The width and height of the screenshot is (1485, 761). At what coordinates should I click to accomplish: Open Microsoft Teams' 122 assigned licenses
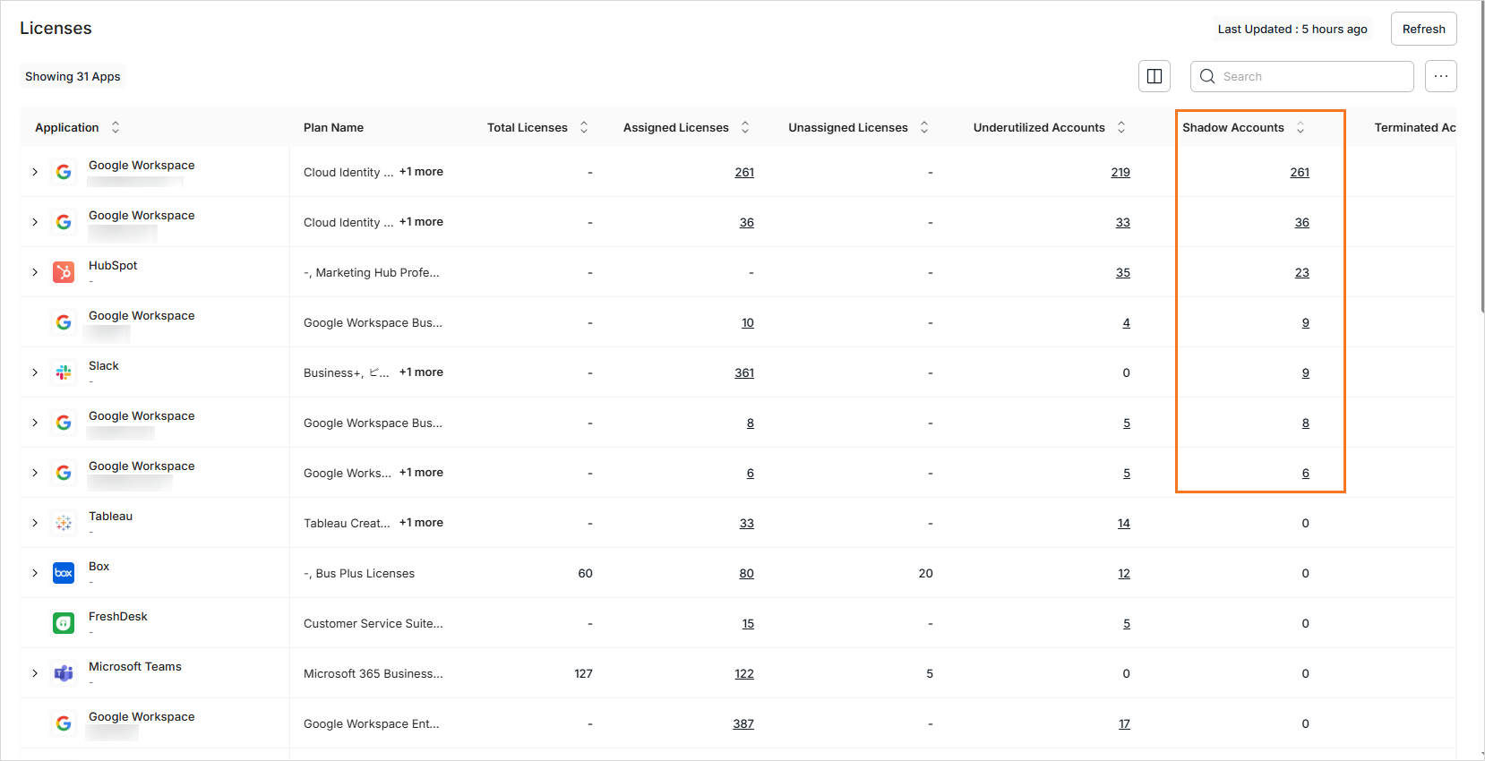coord(744,673)
